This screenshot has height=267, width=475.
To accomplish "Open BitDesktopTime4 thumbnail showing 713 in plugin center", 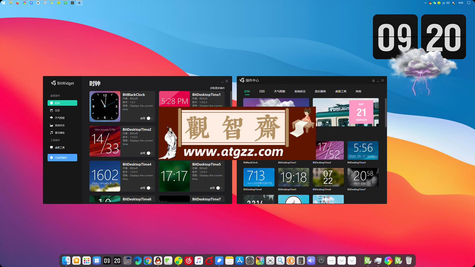I will click(259, 177).
